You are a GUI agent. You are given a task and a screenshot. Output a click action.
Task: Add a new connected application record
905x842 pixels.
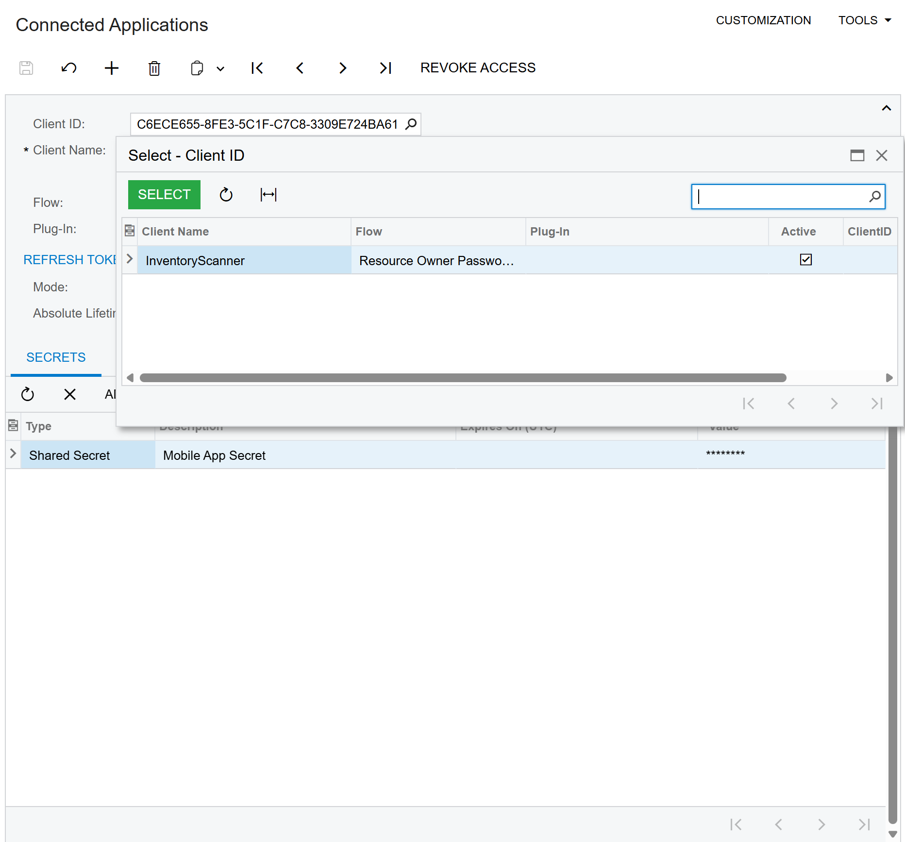(112, 68)
